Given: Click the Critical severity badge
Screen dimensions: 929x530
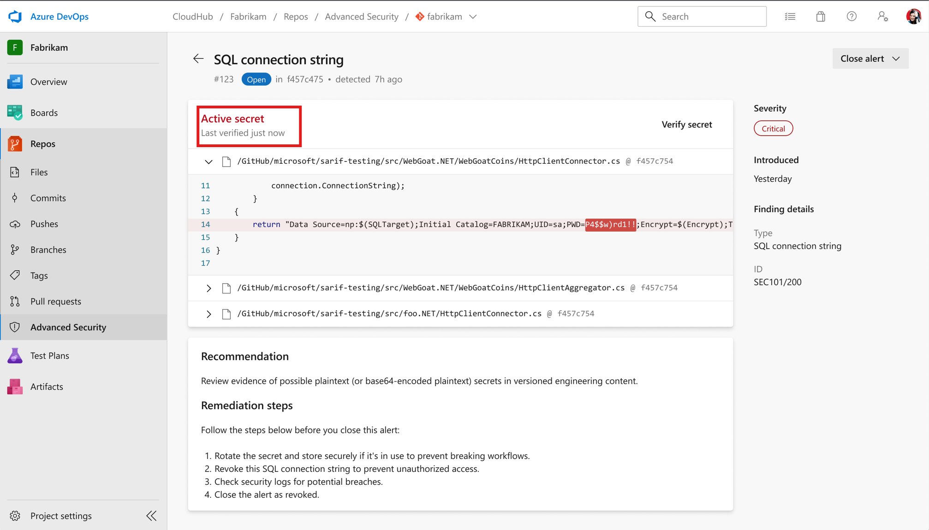Looking at the screenshot, I should (774, 129).
